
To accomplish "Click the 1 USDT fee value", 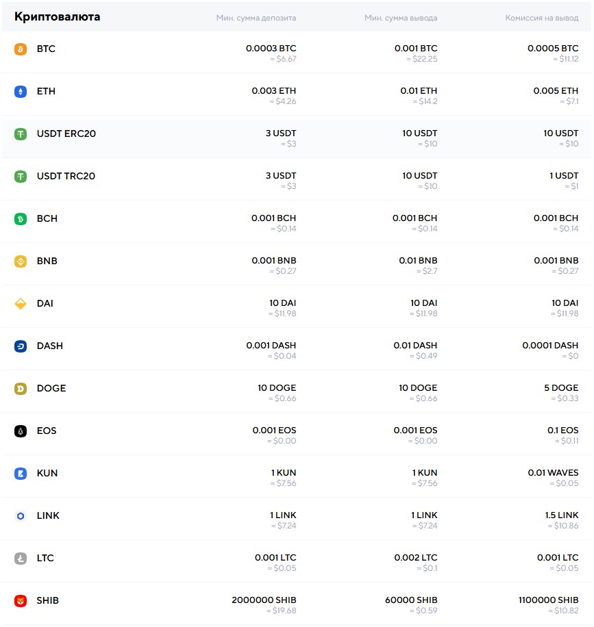I will [564, 175].
